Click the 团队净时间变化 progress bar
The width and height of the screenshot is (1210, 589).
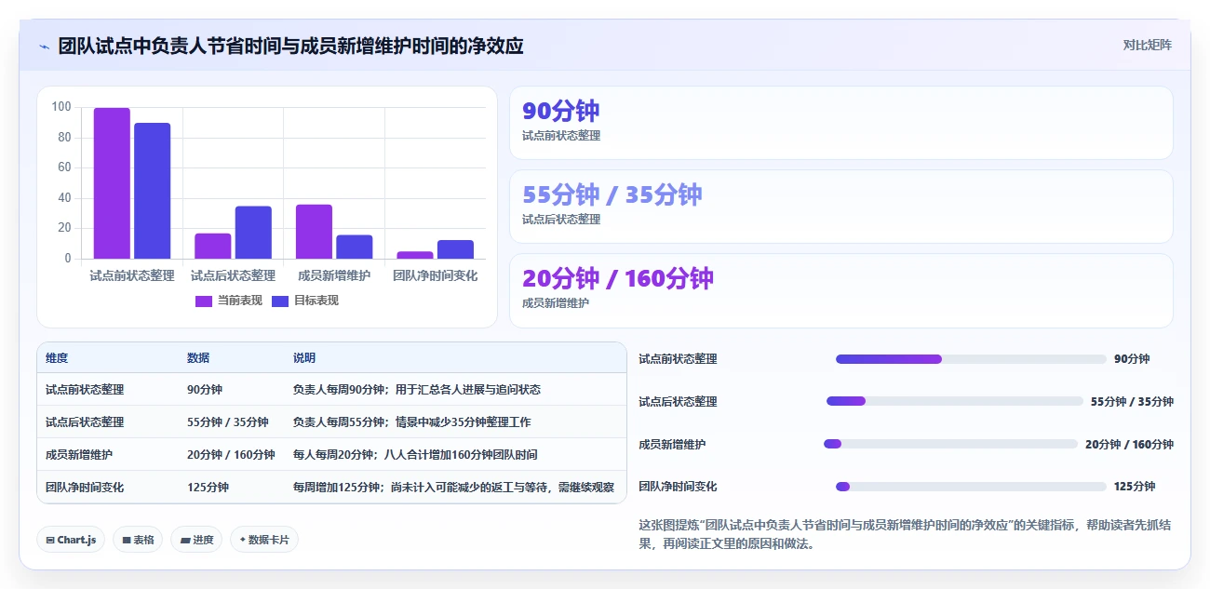(x=971, y=487)
